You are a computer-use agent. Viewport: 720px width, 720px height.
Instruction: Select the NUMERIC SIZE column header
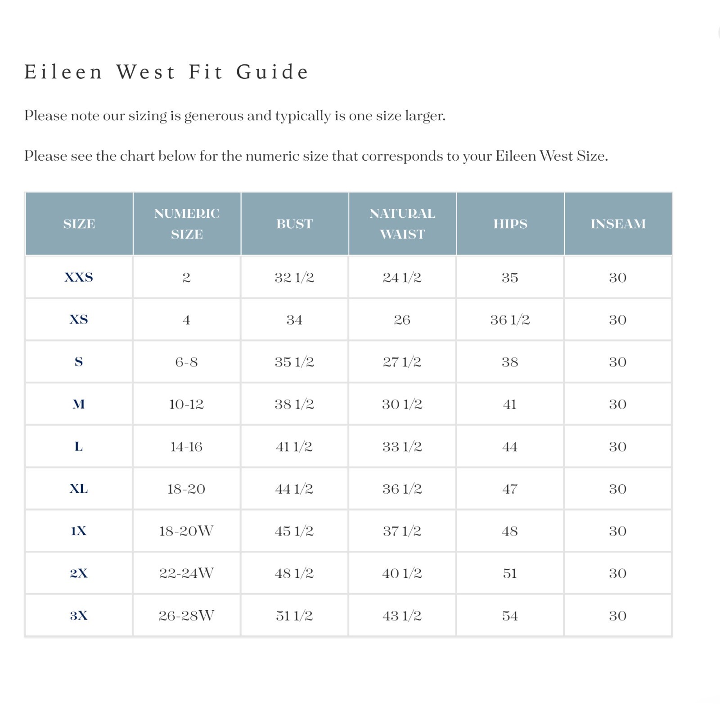tap(187, 224)
